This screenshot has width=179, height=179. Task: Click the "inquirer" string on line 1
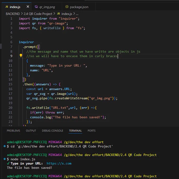click(68, 19)
